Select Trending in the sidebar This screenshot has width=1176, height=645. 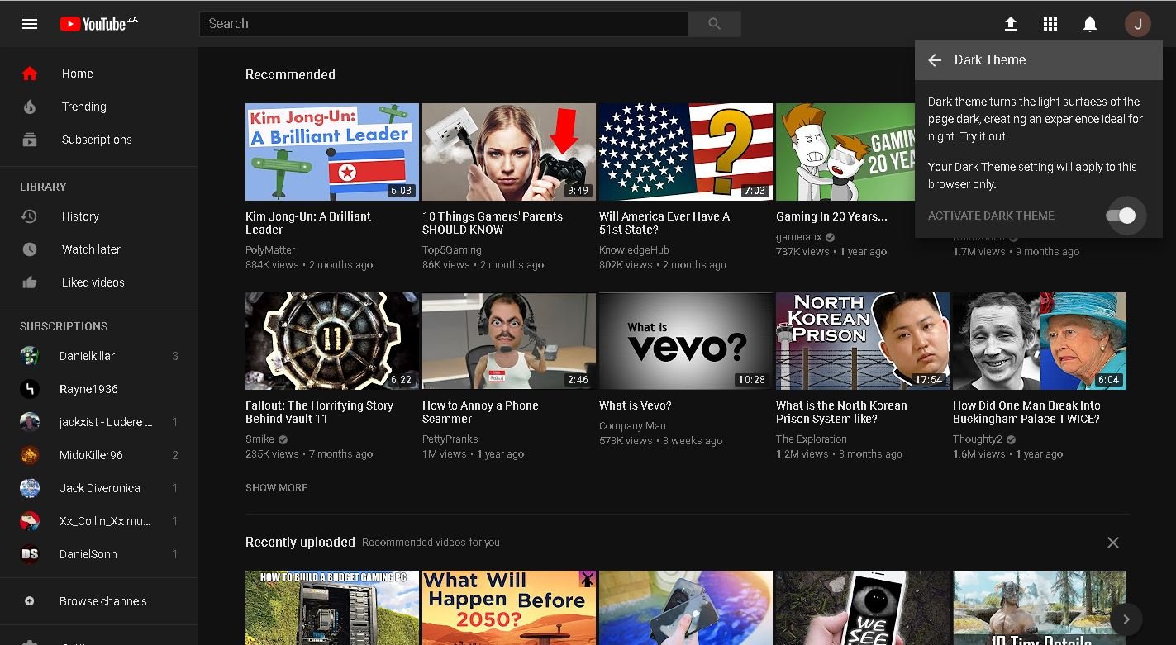tap(99, 107)
